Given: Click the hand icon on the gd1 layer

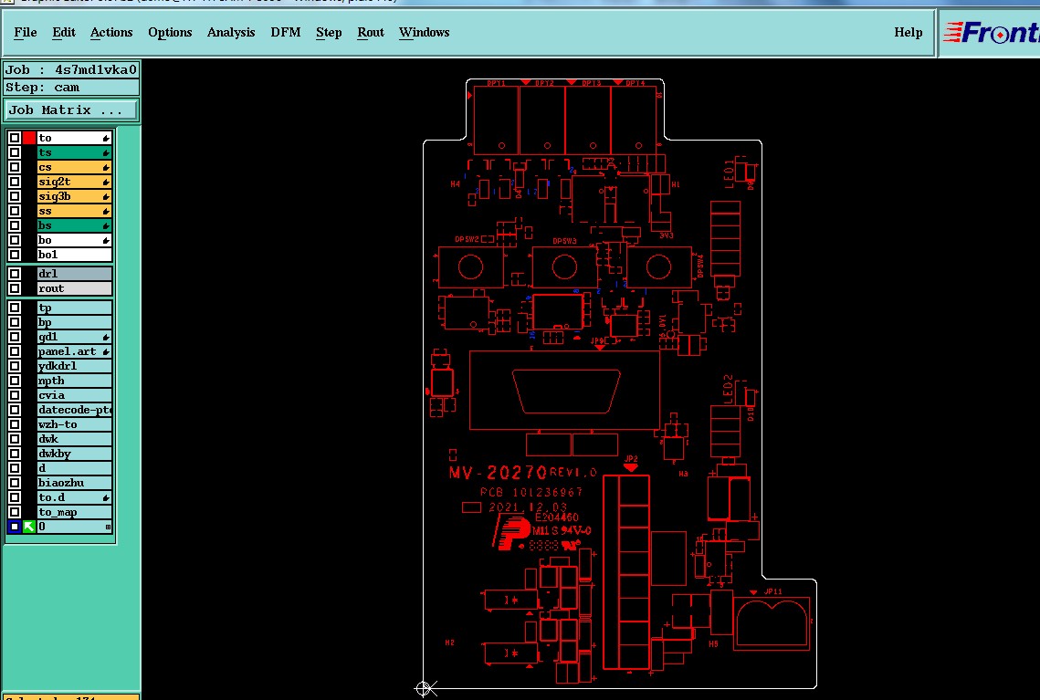Looking at the screenshot, I should coord(106,337).
